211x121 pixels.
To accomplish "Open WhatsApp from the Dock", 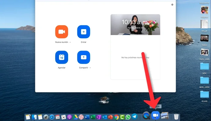I will pyautogui.click(x=128, y=117).
